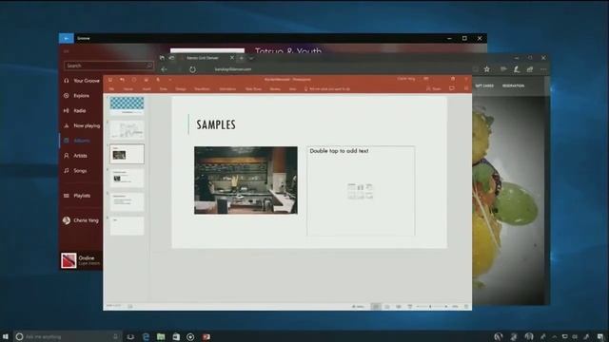The height and width of the screenshot is (342, 609).
Task: Click Edge favorites star icon
Action: tap(486, 69)
